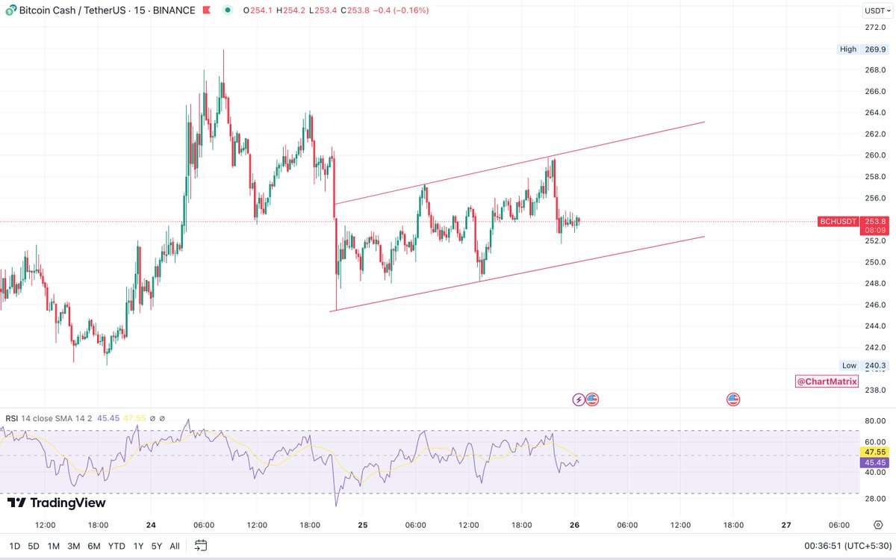Select the lower pink channel trend line
This screenshot has height=560, width=896.
click(x=519, y=273)
